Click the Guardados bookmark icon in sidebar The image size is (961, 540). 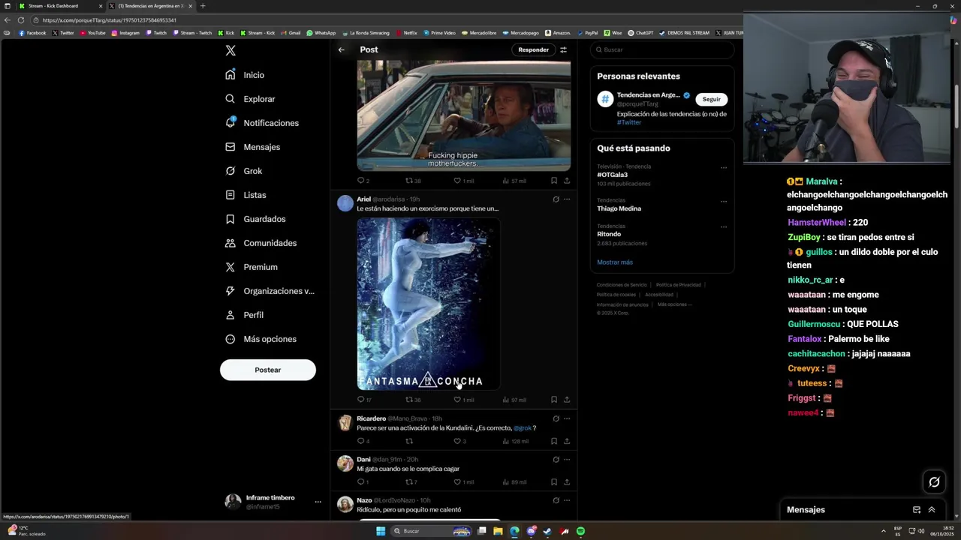click(230, 219)
